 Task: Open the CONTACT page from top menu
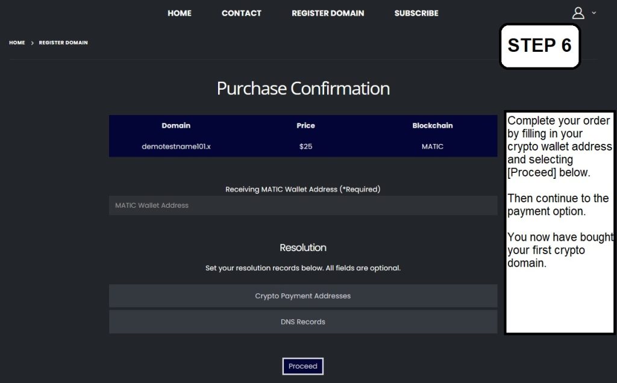(242, 13)
